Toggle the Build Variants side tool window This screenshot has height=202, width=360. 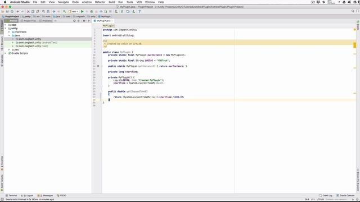[2, 183]
